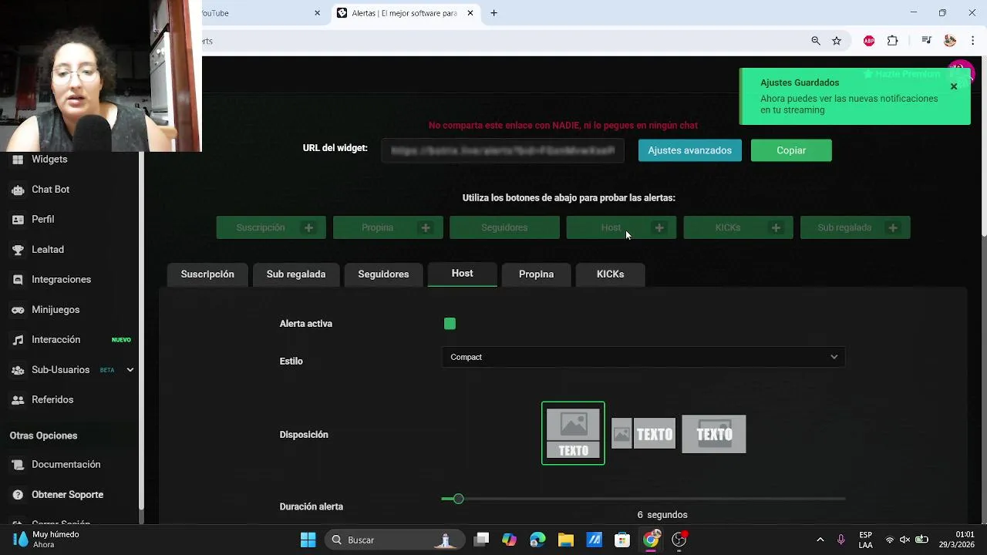
Task: Open the Chrome three-dot menu
Action: [973, 41]
